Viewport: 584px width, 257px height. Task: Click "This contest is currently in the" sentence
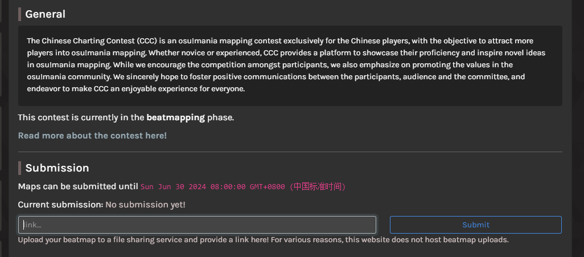point(81,117)
